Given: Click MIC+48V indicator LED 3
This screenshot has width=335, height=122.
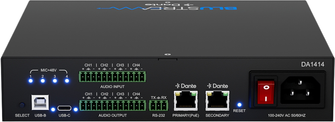Looking at the screenshot, I should (55, 81).
